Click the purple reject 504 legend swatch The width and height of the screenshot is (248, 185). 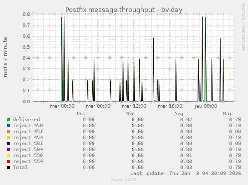[x=8, y=150]
